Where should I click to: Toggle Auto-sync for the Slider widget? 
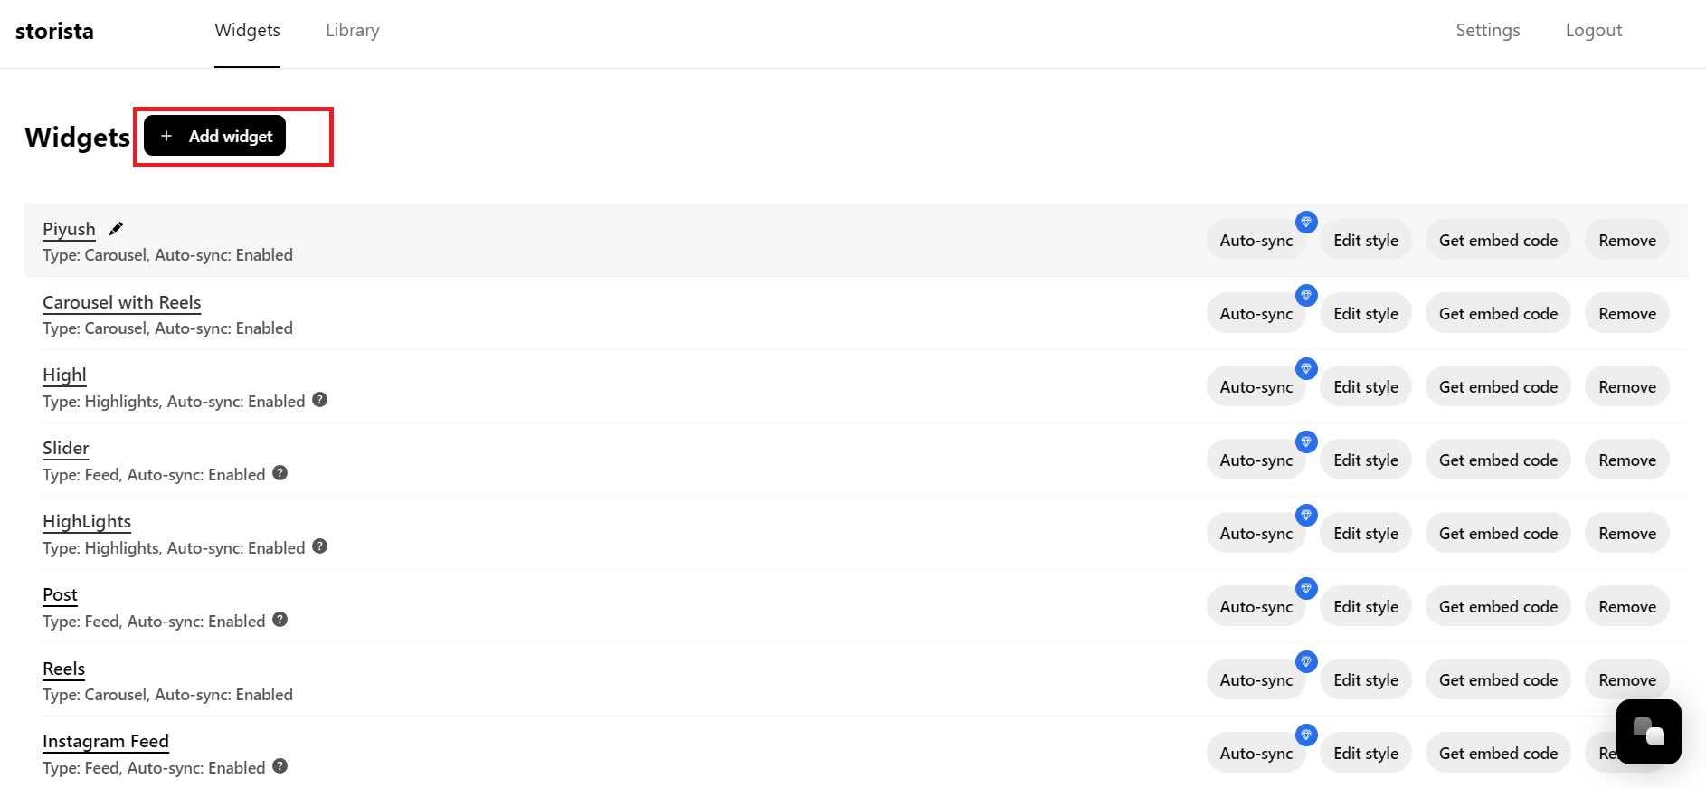(x=1256, y=460)
